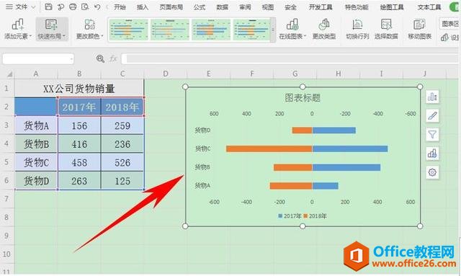461x276 pixels.
Task: Click the 移动图表 button
Action: [419, 29]
